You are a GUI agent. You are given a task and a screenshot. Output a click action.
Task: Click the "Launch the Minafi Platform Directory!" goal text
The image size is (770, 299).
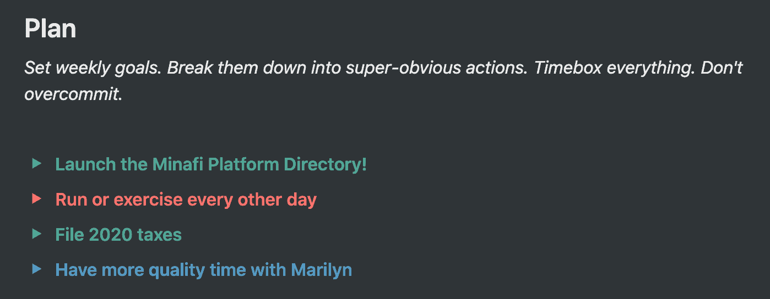(x=211, y=164)
